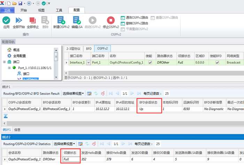Advertise OSPFv2 routes (通告OSPFv2路由)
The width and height of the screenshot is (244, 165).
coord(134,18)
